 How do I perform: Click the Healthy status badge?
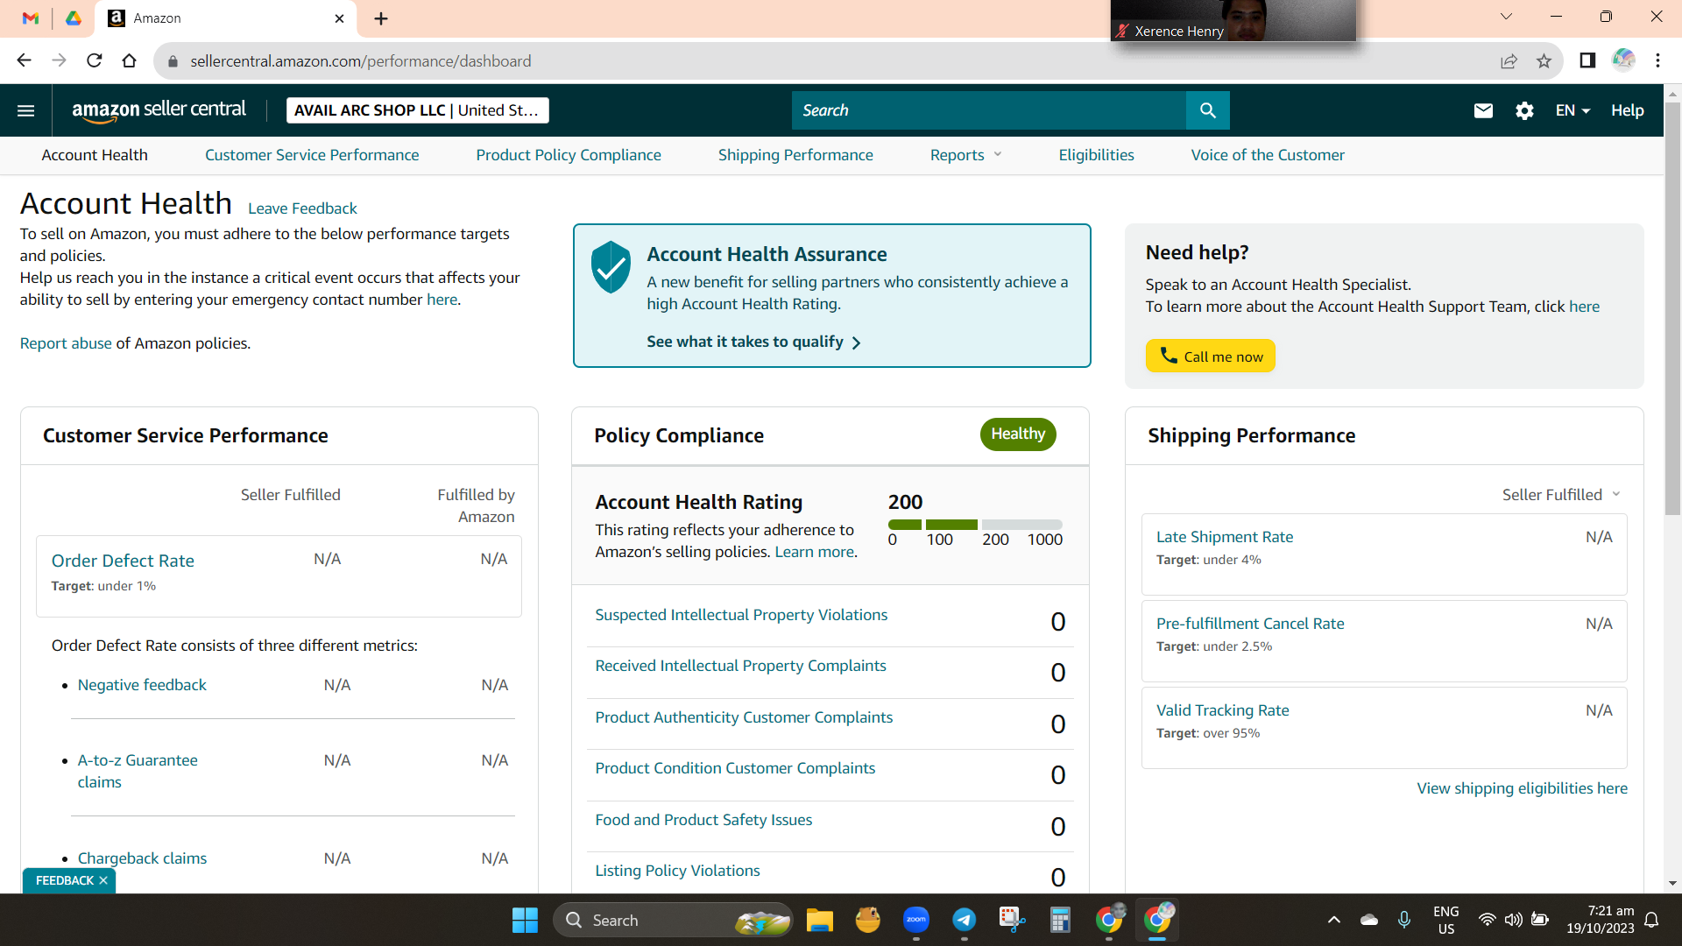coord(1018,434)
